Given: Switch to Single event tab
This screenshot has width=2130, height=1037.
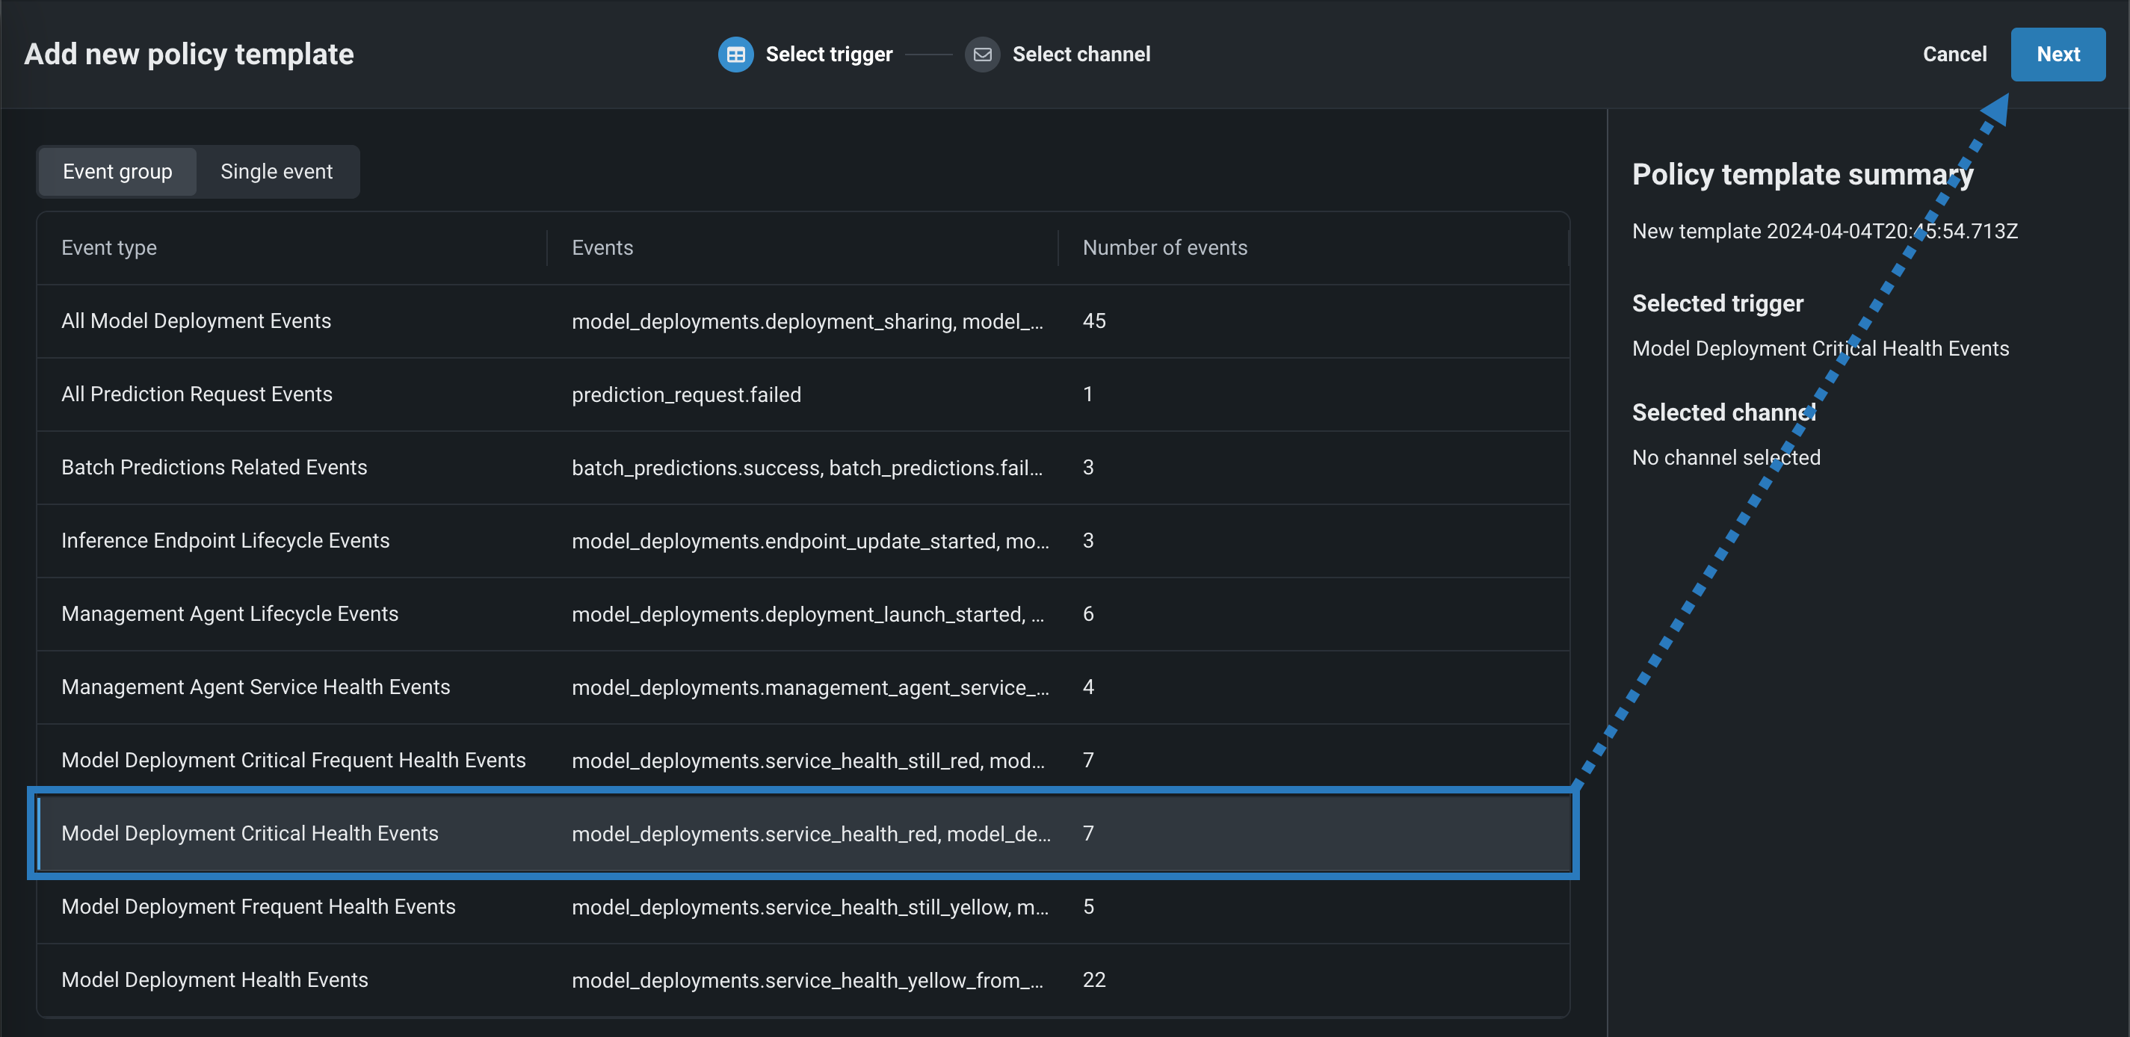Looking at the screenshot, I should point(277,171).
